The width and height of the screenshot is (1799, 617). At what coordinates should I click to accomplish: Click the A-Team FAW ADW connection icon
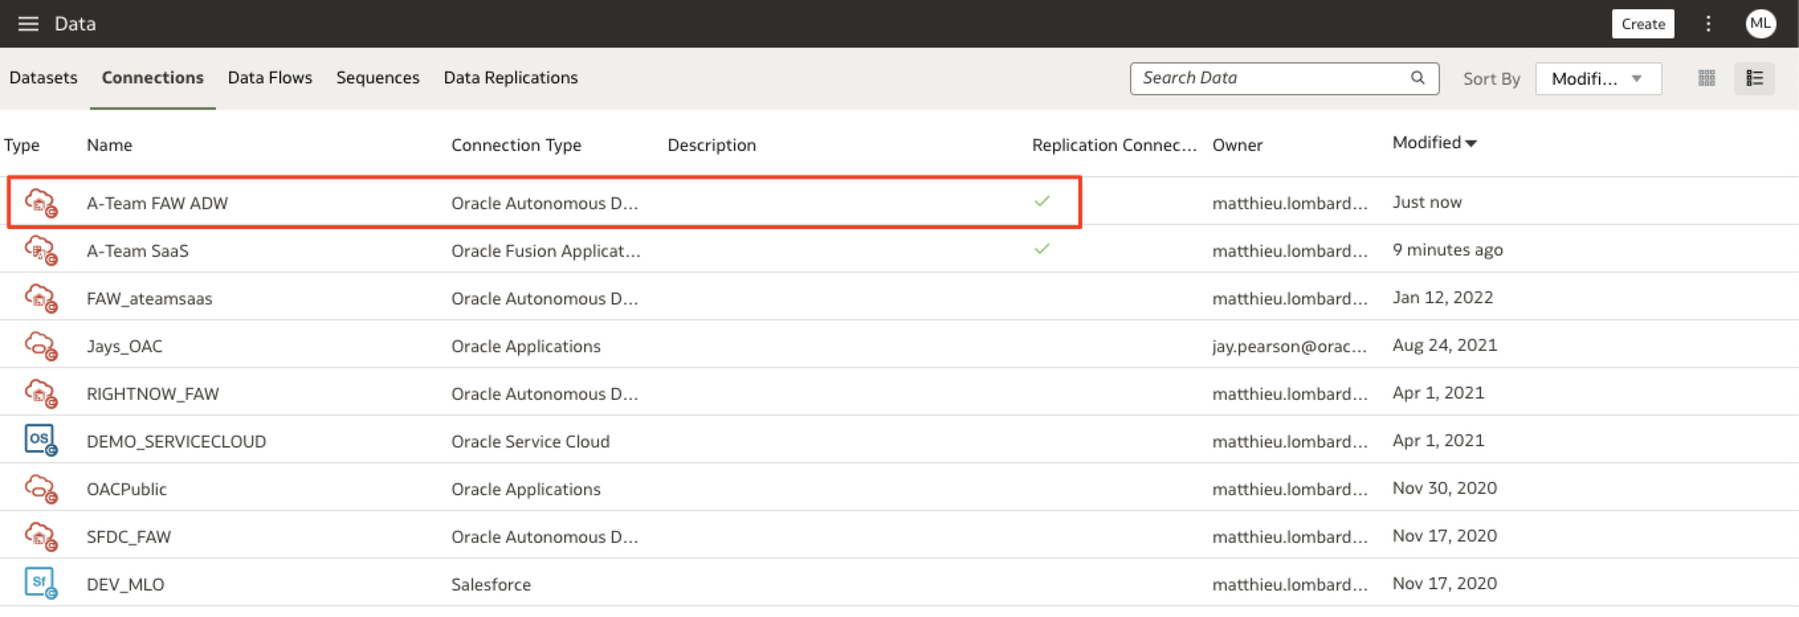tap(40, 203)
